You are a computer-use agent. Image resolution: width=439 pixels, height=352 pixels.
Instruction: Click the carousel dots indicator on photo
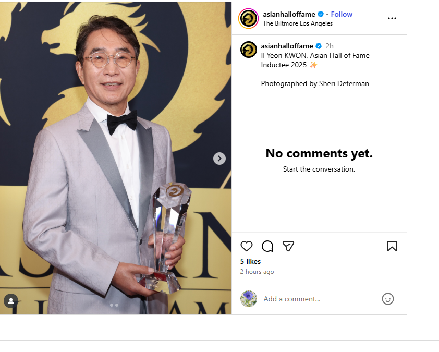[x=114, y=305]
